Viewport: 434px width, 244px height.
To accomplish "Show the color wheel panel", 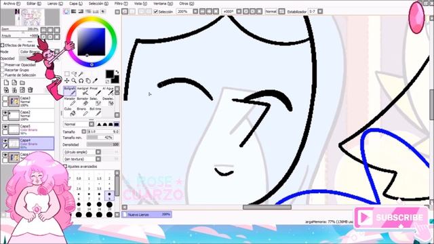I will 66,12.
